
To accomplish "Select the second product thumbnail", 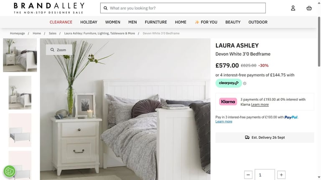I will pyautogui.click(x=20, y=92).
